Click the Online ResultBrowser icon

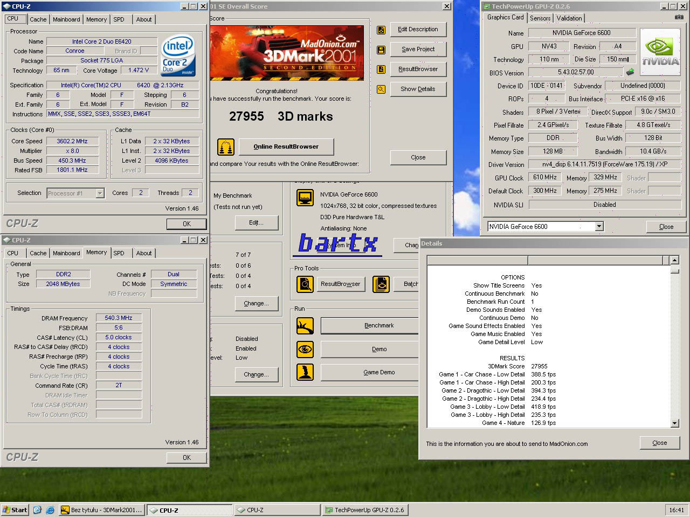tap(226, 146)
